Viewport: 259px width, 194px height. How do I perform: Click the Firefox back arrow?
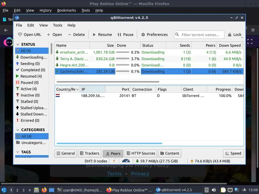click(x=6, y=30)
